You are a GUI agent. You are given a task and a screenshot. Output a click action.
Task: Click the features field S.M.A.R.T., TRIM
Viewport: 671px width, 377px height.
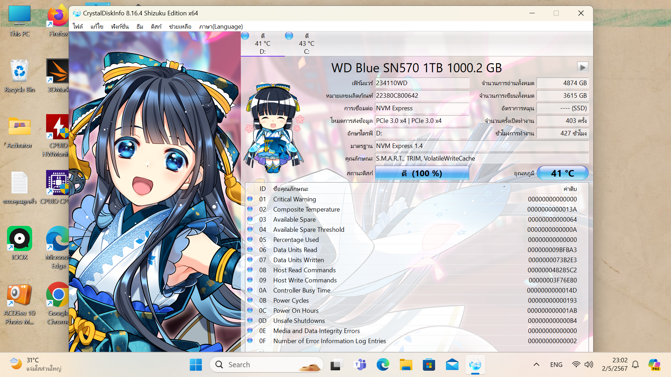[x=482, y=158]
